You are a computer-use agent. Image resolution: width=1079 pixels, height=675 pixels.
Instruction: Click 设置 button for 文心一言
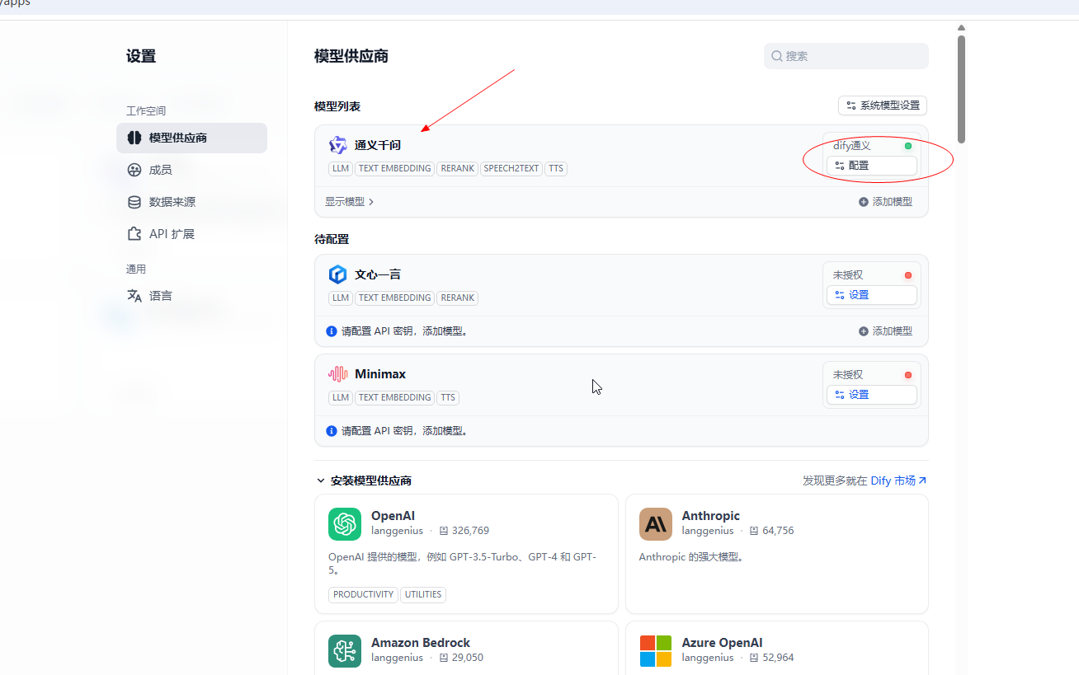[872, 295]
